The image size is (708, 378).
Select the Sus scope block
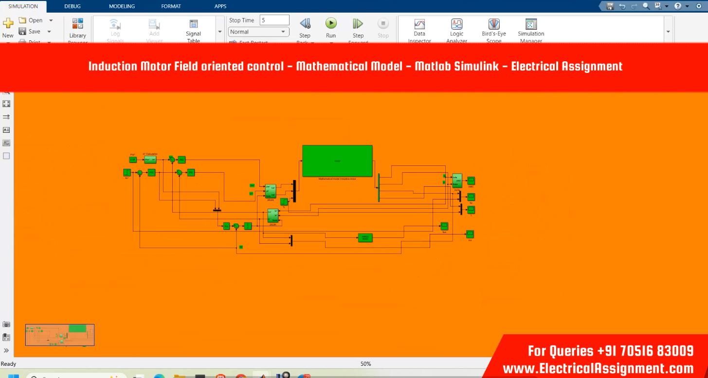tap(444, 226)
